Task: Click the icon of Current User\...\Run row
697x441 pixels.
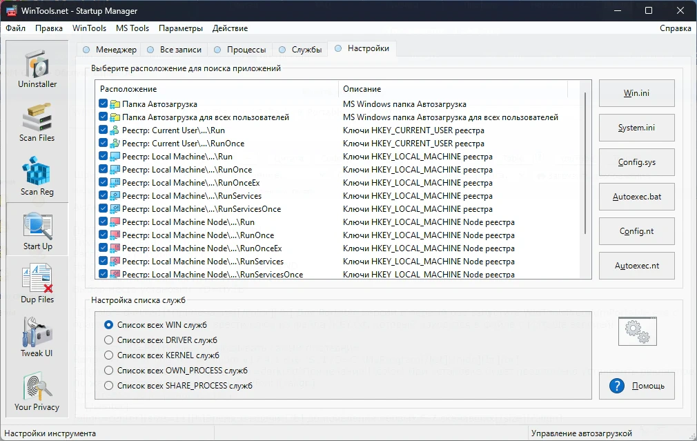Action: (x=115, y=130)
